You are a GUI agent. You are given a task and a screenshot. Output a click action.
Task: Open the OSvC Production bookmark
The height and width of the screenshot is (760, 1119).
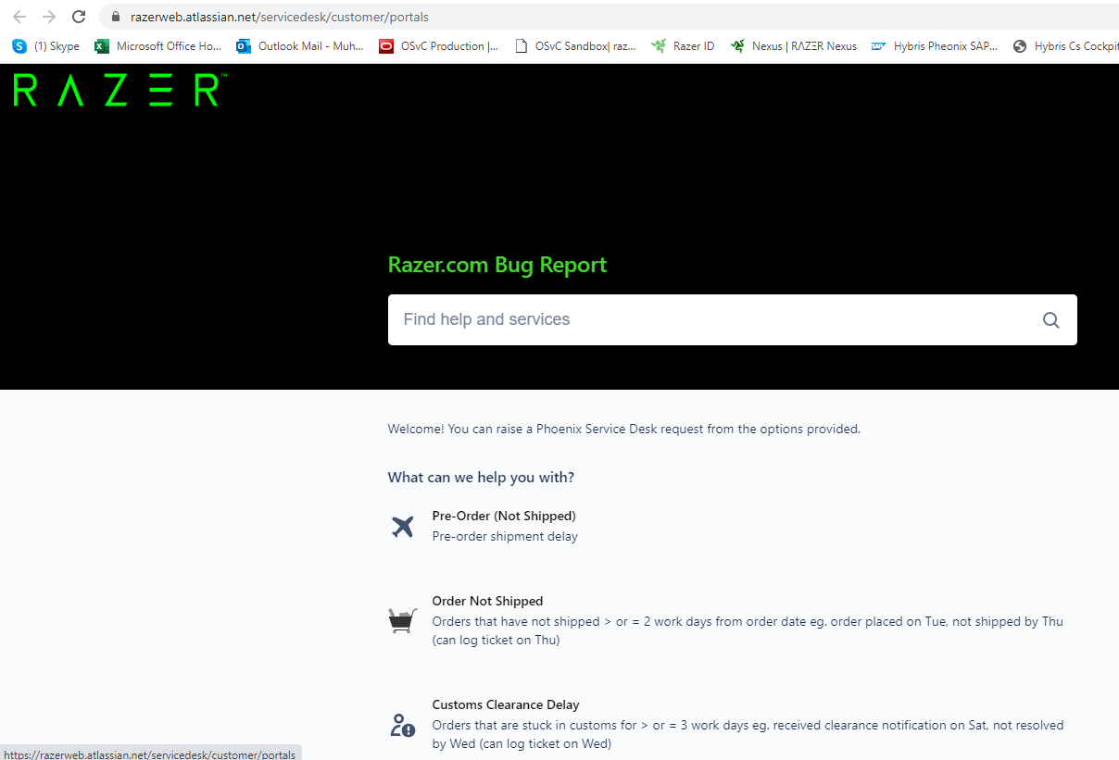coord(438,45)
